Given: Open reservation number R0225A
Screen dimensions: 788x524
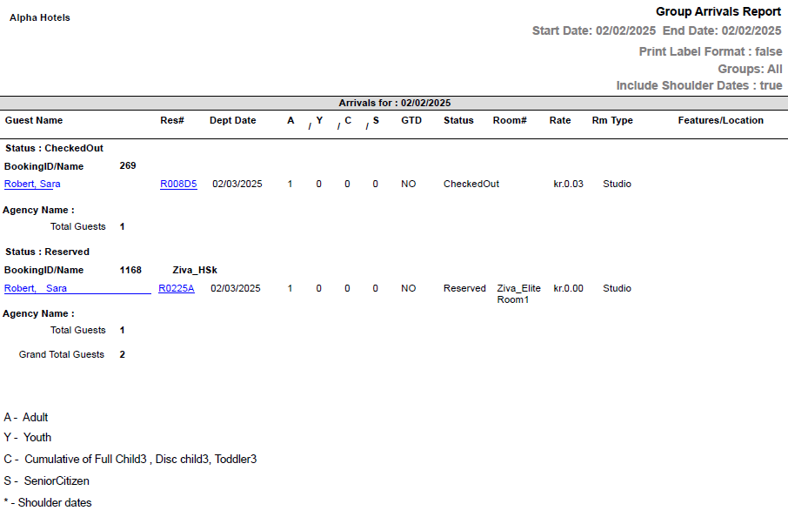Looking at the screenshot, I should (x=177, y=288).
